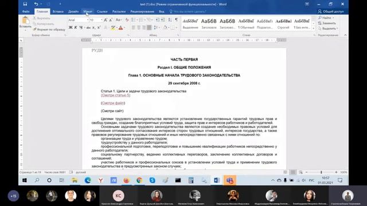Click the zoom slider handle in status bar
The width and height of the screenshot is (367, 206).
[321, 172]
